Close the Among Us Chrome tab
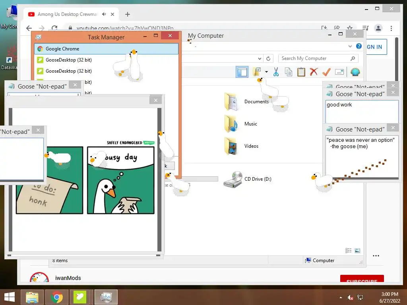This screenshot has width=407, height=305. pyautogui.click(x=112, y=14)
